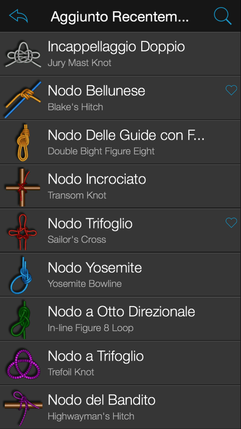Tap the Aggiunto Recentem... header title
Screen dimensions: 241x429
(x=119, y=16)
